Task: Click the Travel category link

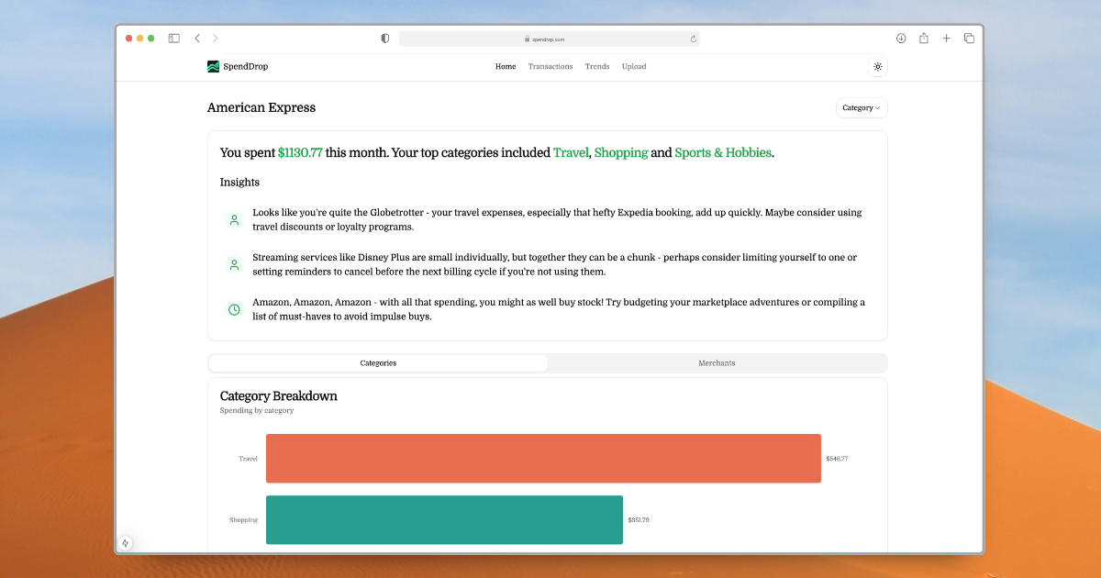Action: point(571,152)
